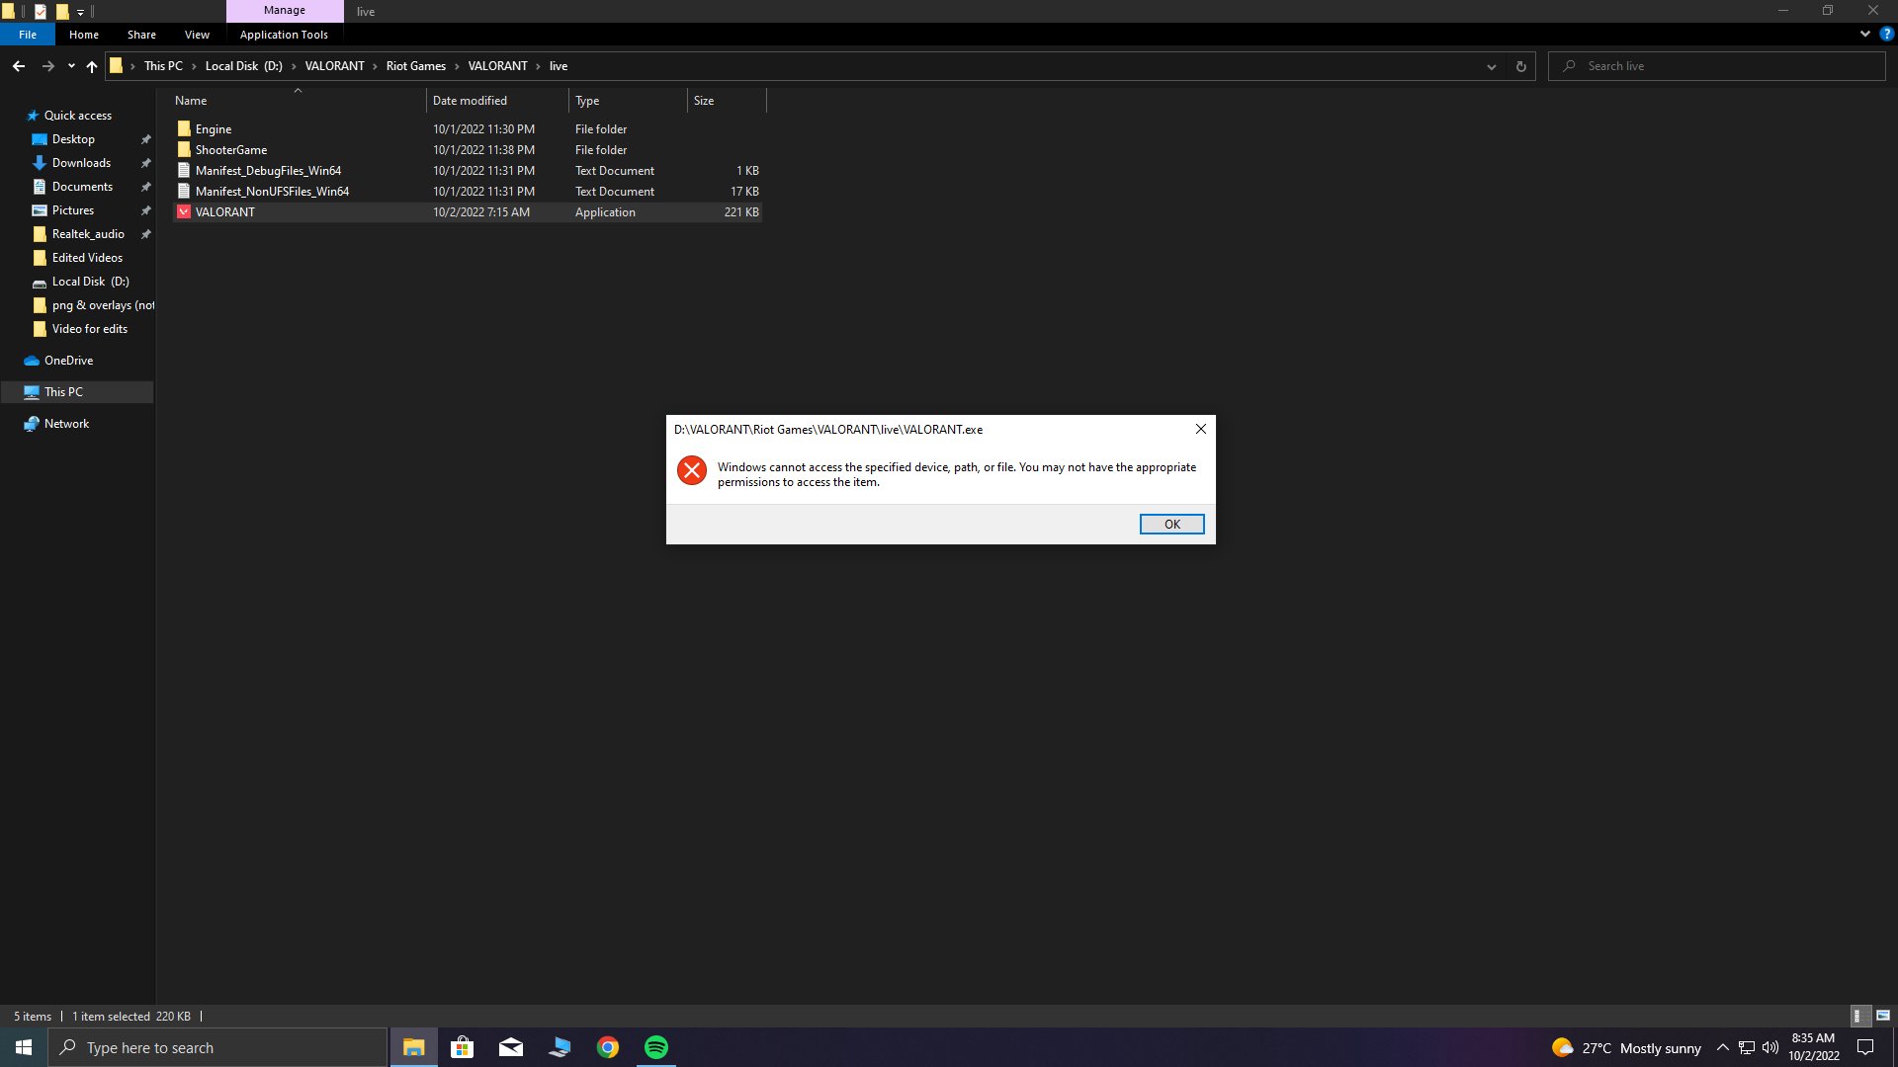Click the Search live field

point(1717,66)
